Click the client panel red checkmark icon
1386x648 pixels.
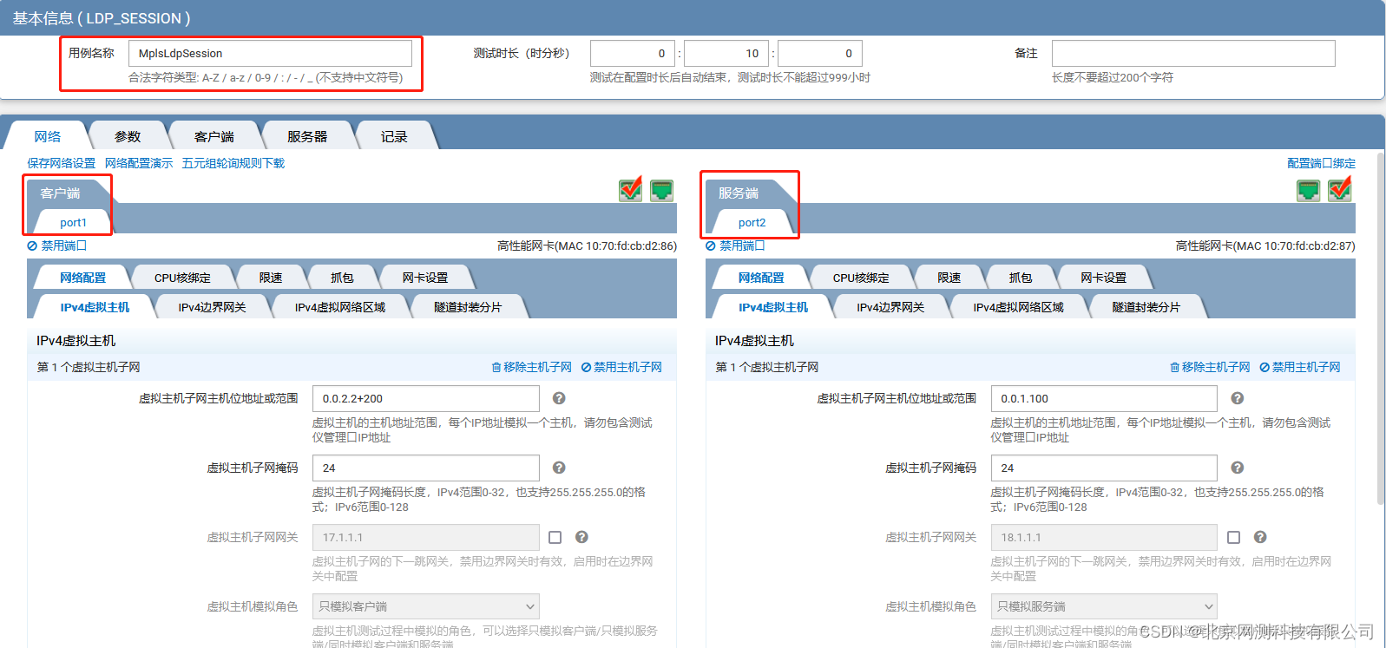click(x=631, y=189)
